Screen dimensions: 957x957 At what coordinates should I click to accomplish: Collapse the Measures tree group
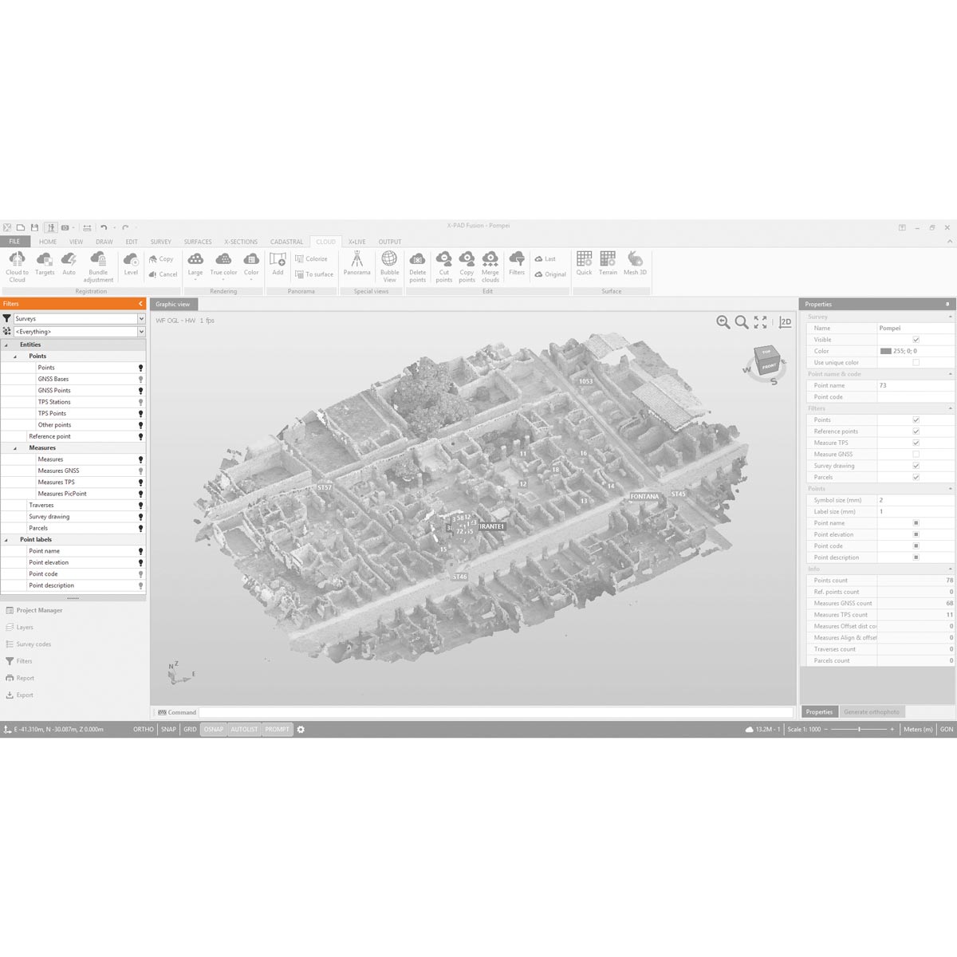(x=15, y=448)
